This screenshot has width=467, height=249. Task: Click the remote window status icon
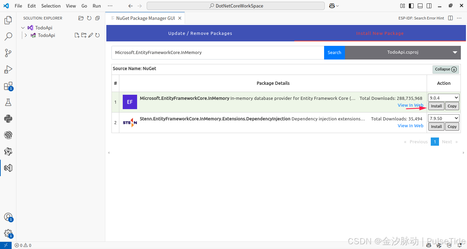pos(6,245)
